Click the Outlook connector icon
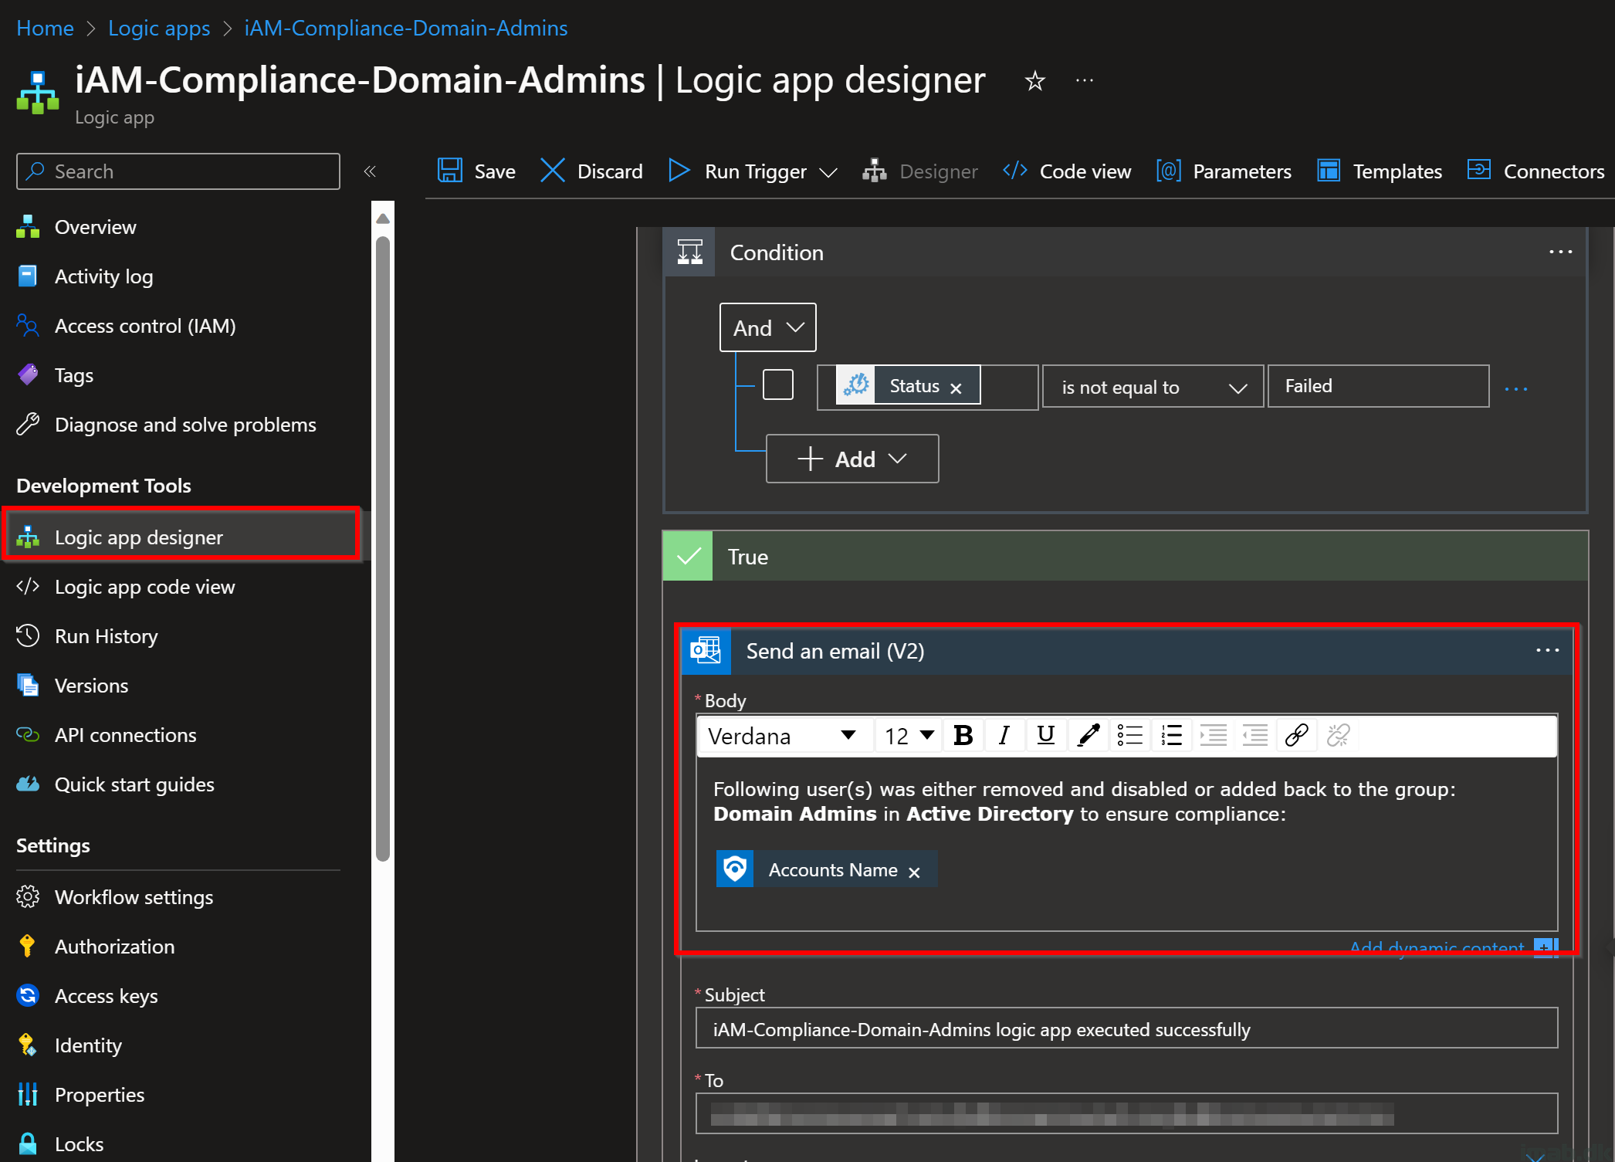 pyautogui.click(x=706, y=651)
